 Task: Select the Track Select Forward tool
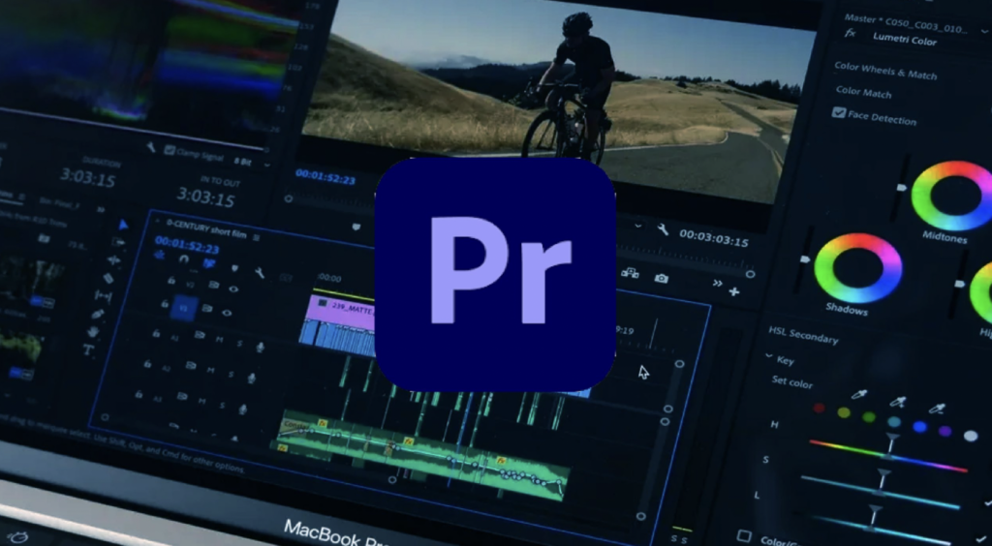(x=118, y=242)
